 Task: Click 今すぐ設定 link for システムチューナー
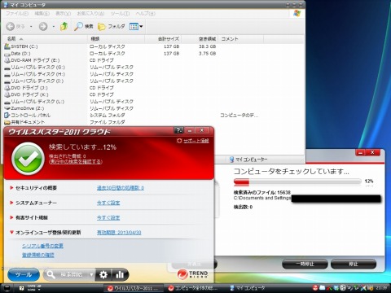108,203
